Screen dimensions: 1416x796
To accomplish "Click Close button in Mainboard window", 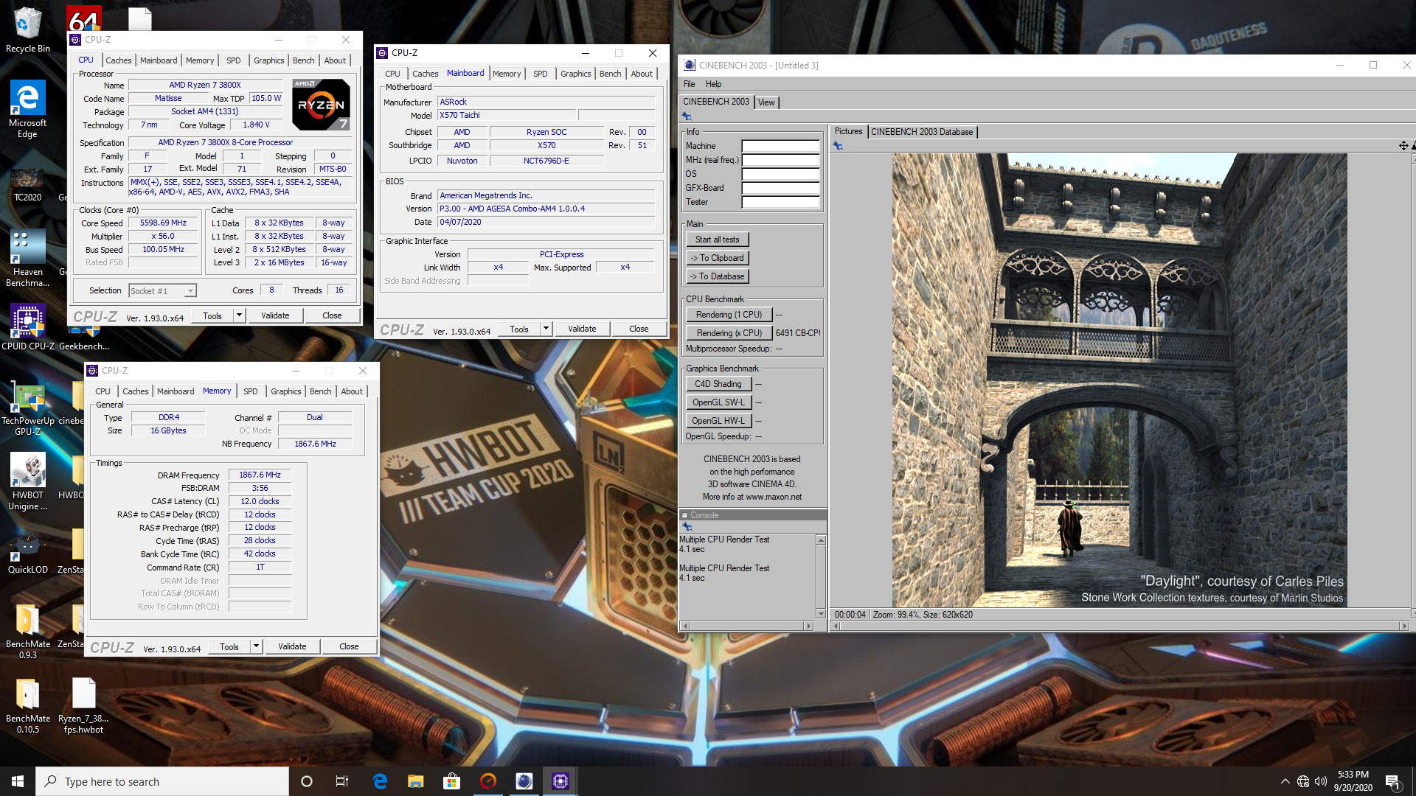I will (639, 329).
